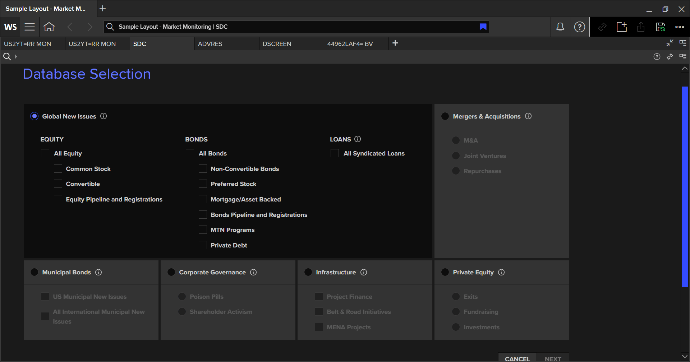The height and width of the screenshot is (362, 690).
Task: Create new layout page icon
Action: click(x=622, y=27)
